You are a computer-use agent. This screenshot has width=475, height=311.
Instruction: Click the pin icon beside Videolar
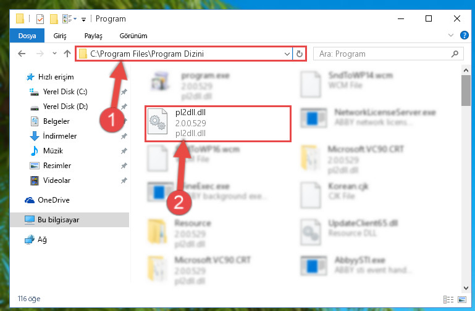click(x=124, y=180)
